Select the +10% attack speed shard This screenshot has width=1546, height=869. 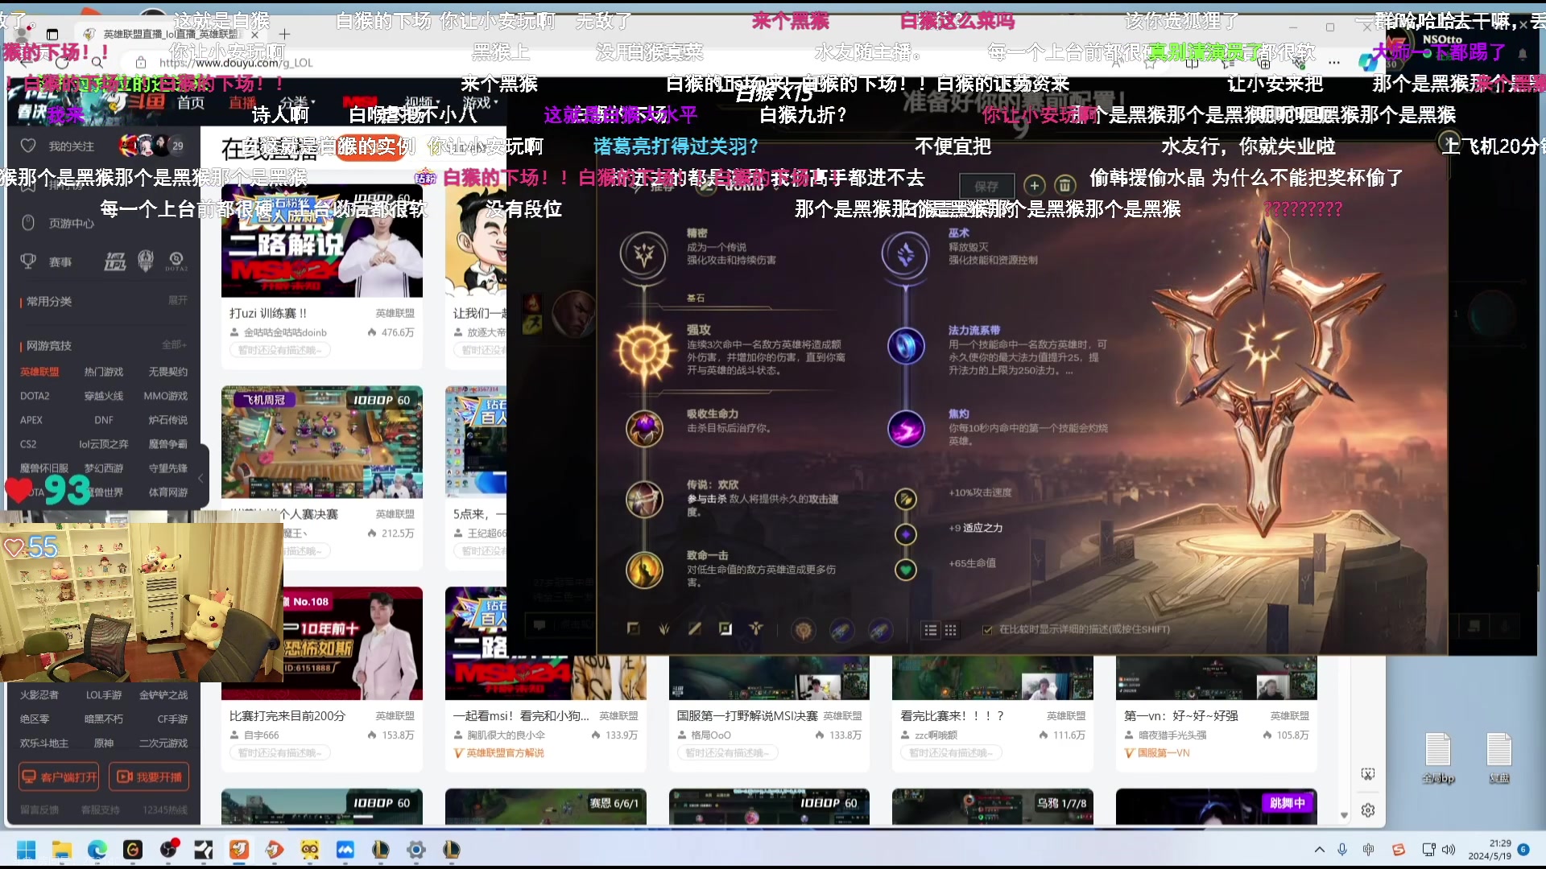point(906,499)
